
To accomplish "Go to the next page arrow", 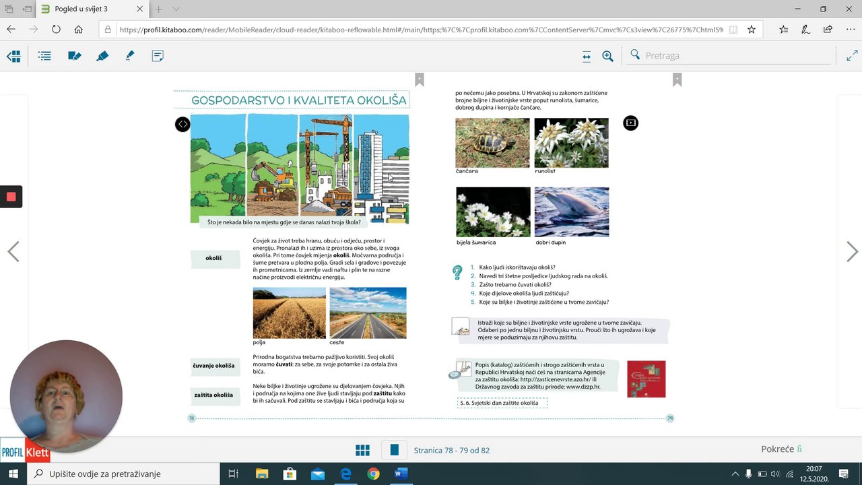I will [852, 251].
